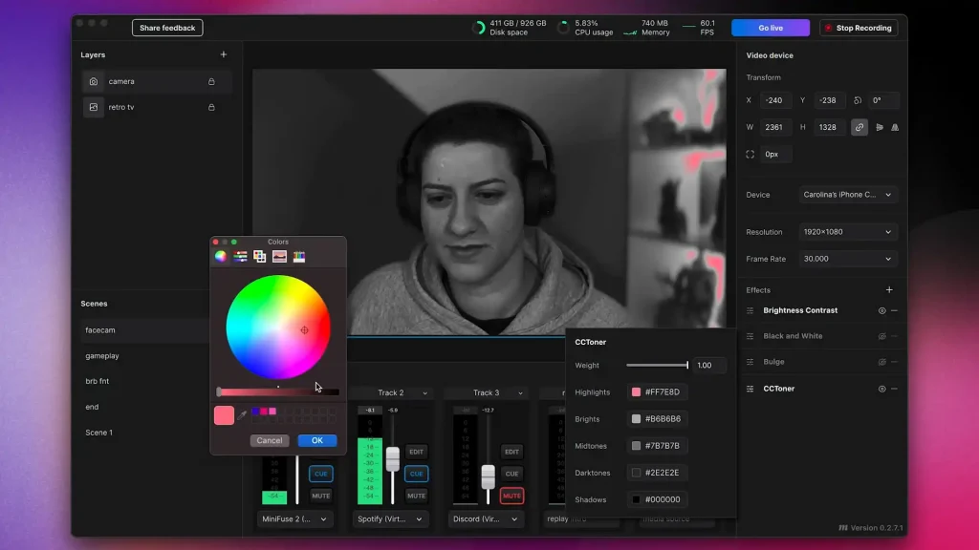The width and height of the screenshot is (979, 550).
Task: Toggle the width-height link in Transform panel
Action: point(859,127)
